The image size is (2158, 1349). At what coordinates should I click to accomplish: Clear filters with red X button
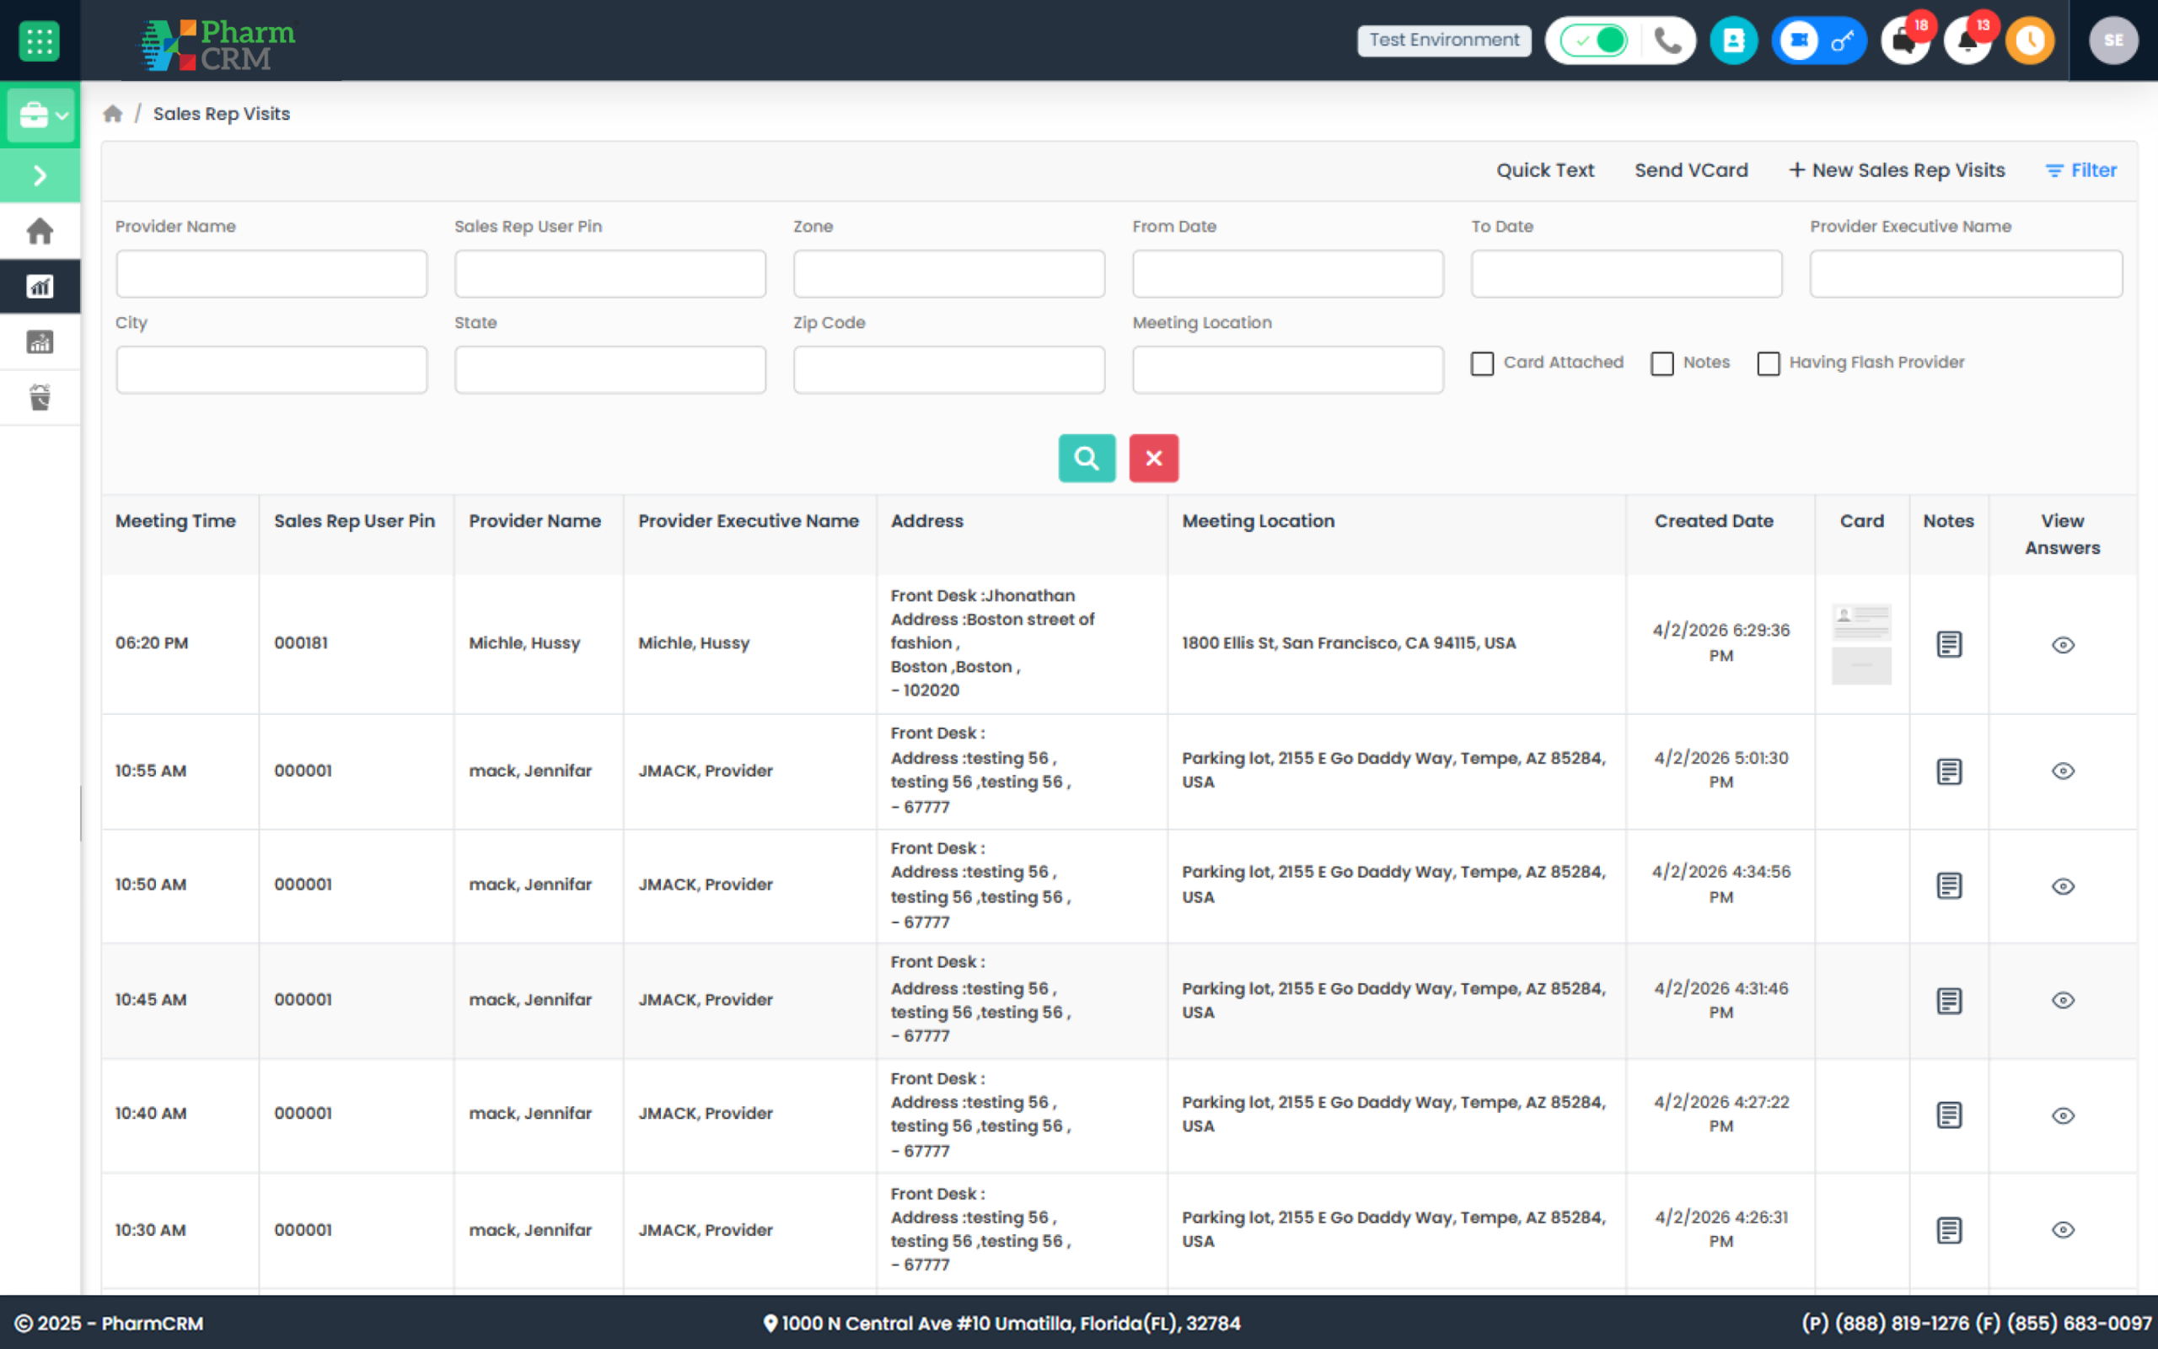[x=1153, y=458]
